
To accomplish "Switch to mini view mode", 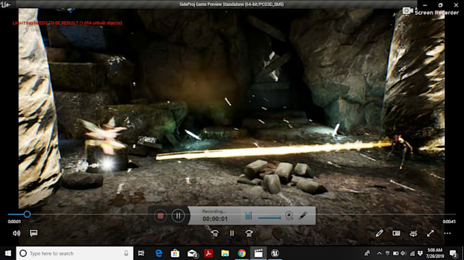I will coord(396,233).
